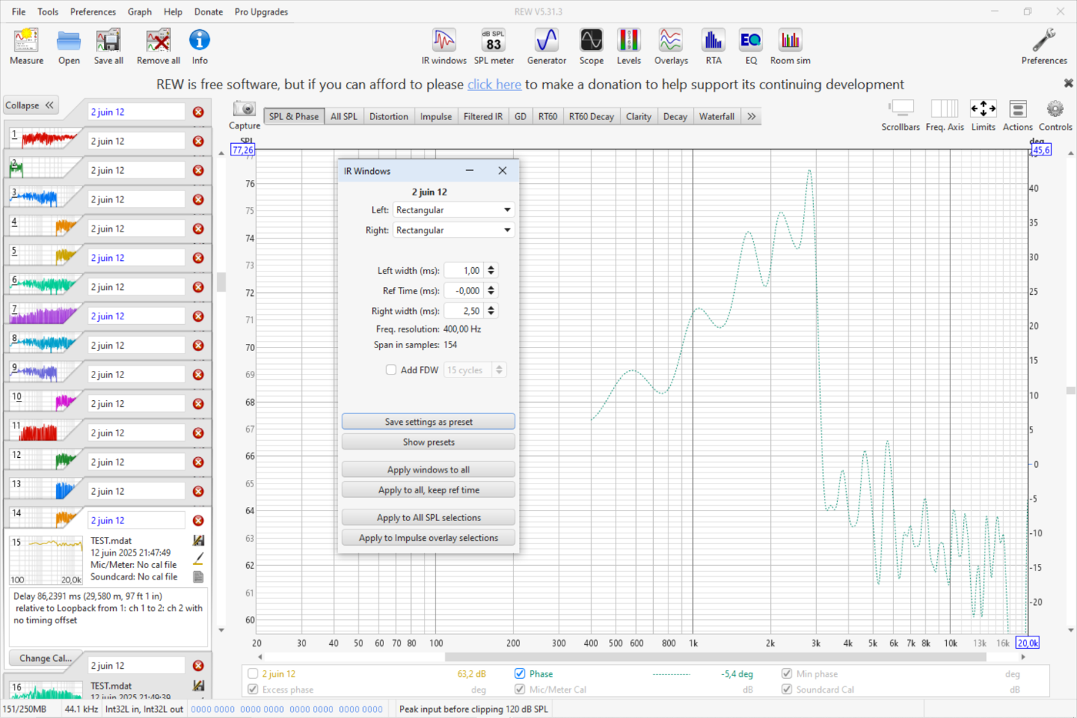Follow the click here donation link
This screenshot has height=718, width=1077.
(x=494, y=85)
